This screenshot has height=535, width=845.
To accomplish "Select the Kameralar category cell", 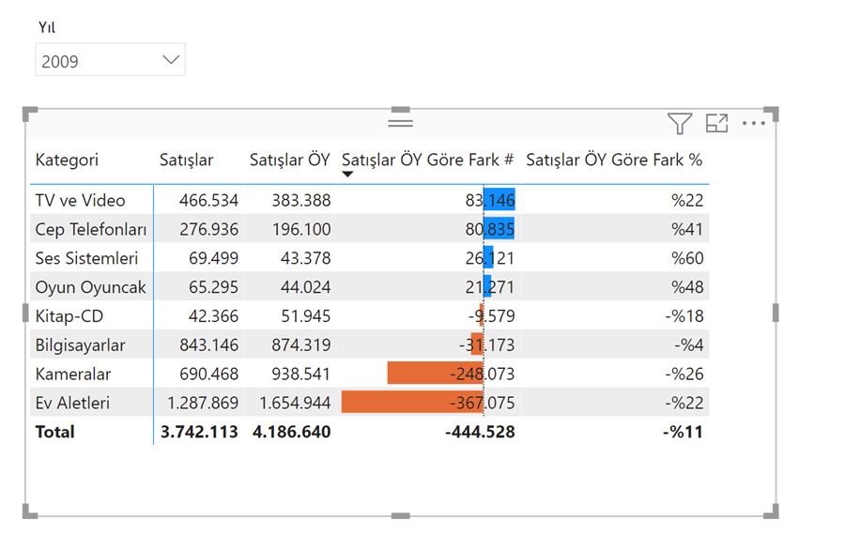I will [72, 374].
